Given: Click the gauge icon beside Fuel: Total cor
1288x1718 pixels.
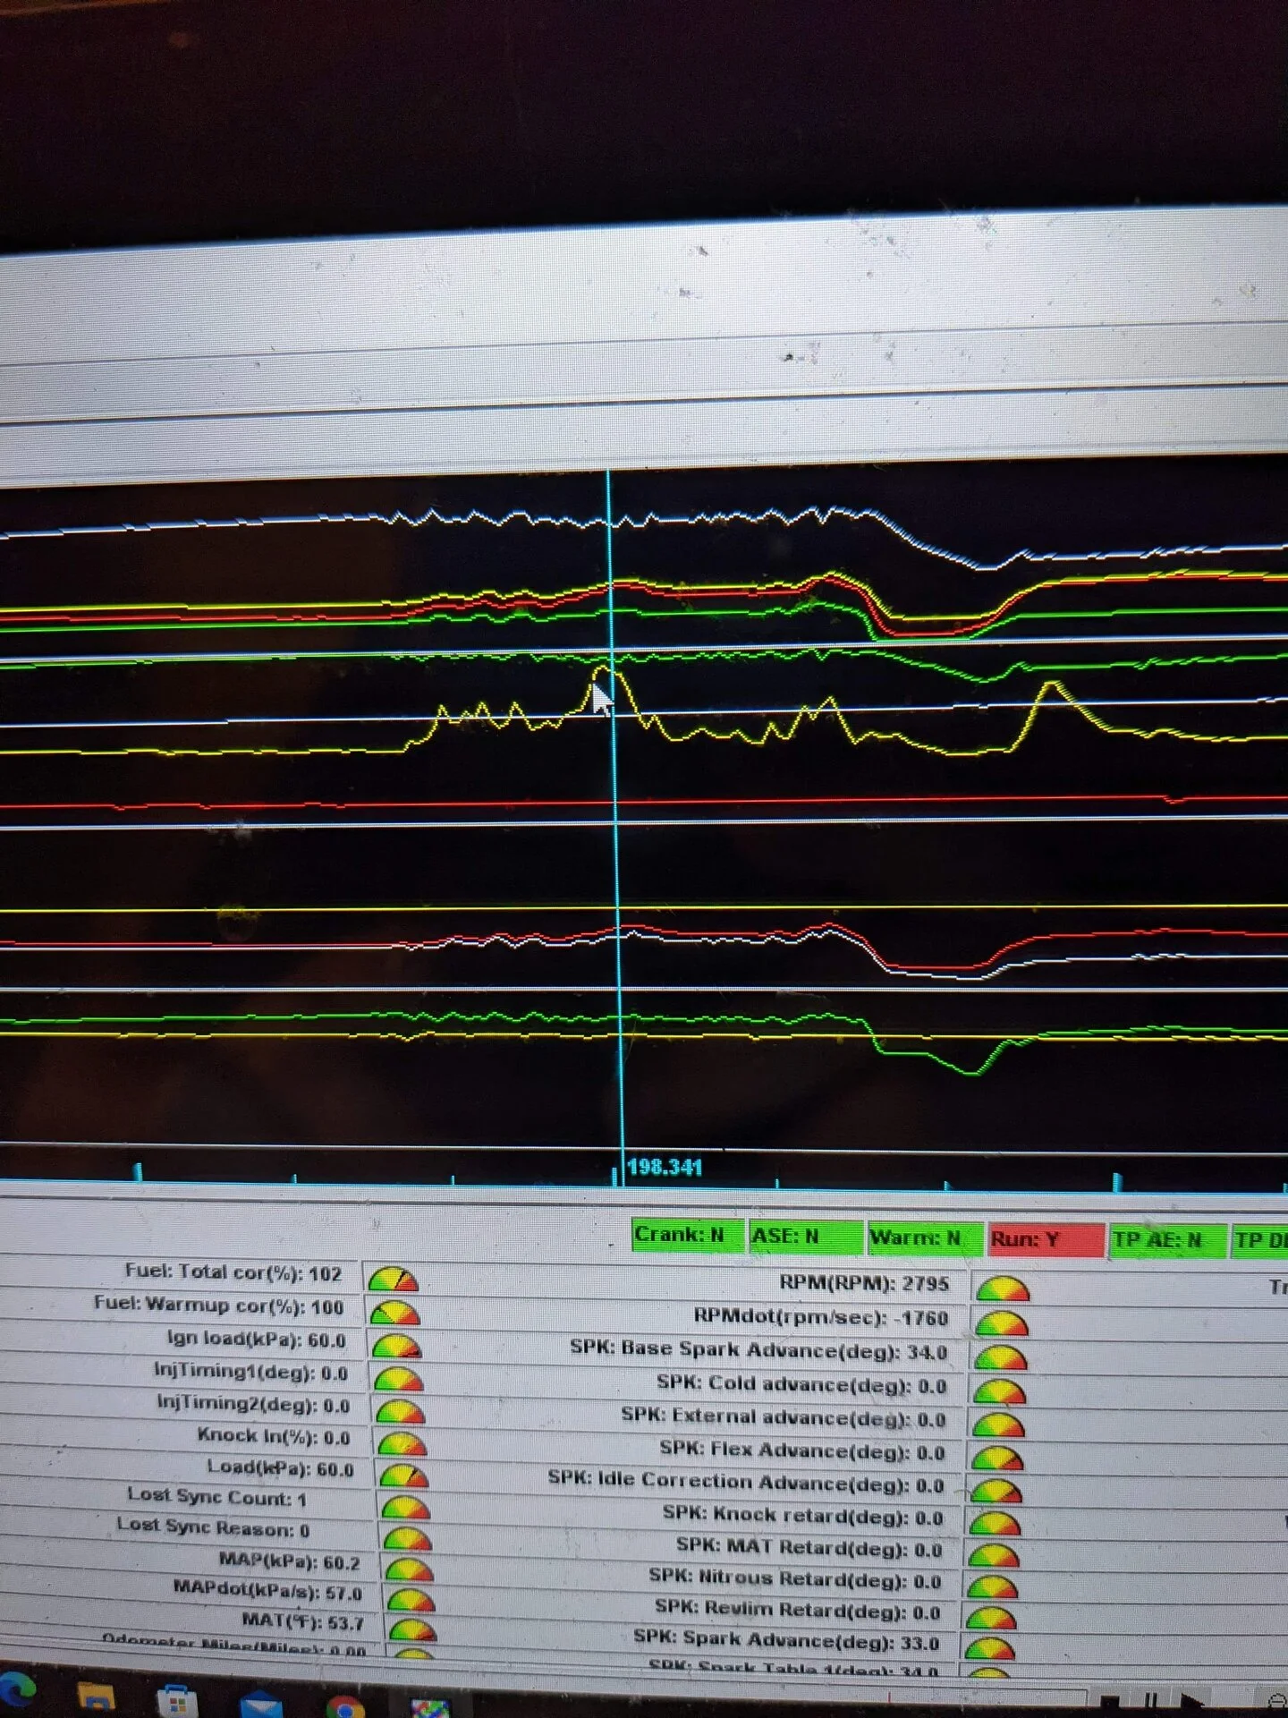Looking at the screenshot, I should tap(393, 1280).
